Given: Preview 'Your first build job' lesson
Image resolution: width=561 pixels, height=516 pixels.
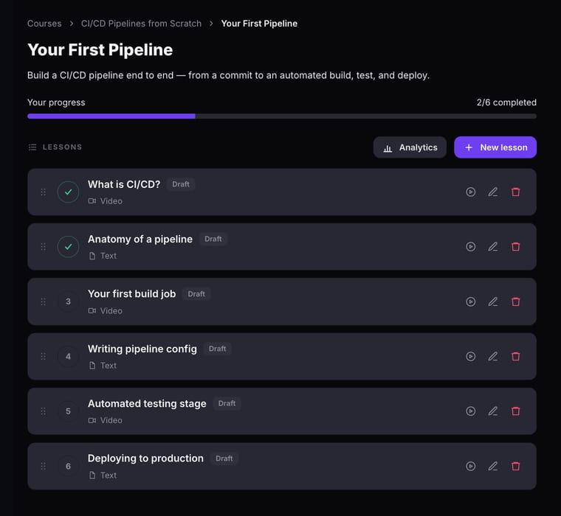Looking at the screenshot, I should tap(470, 301).
